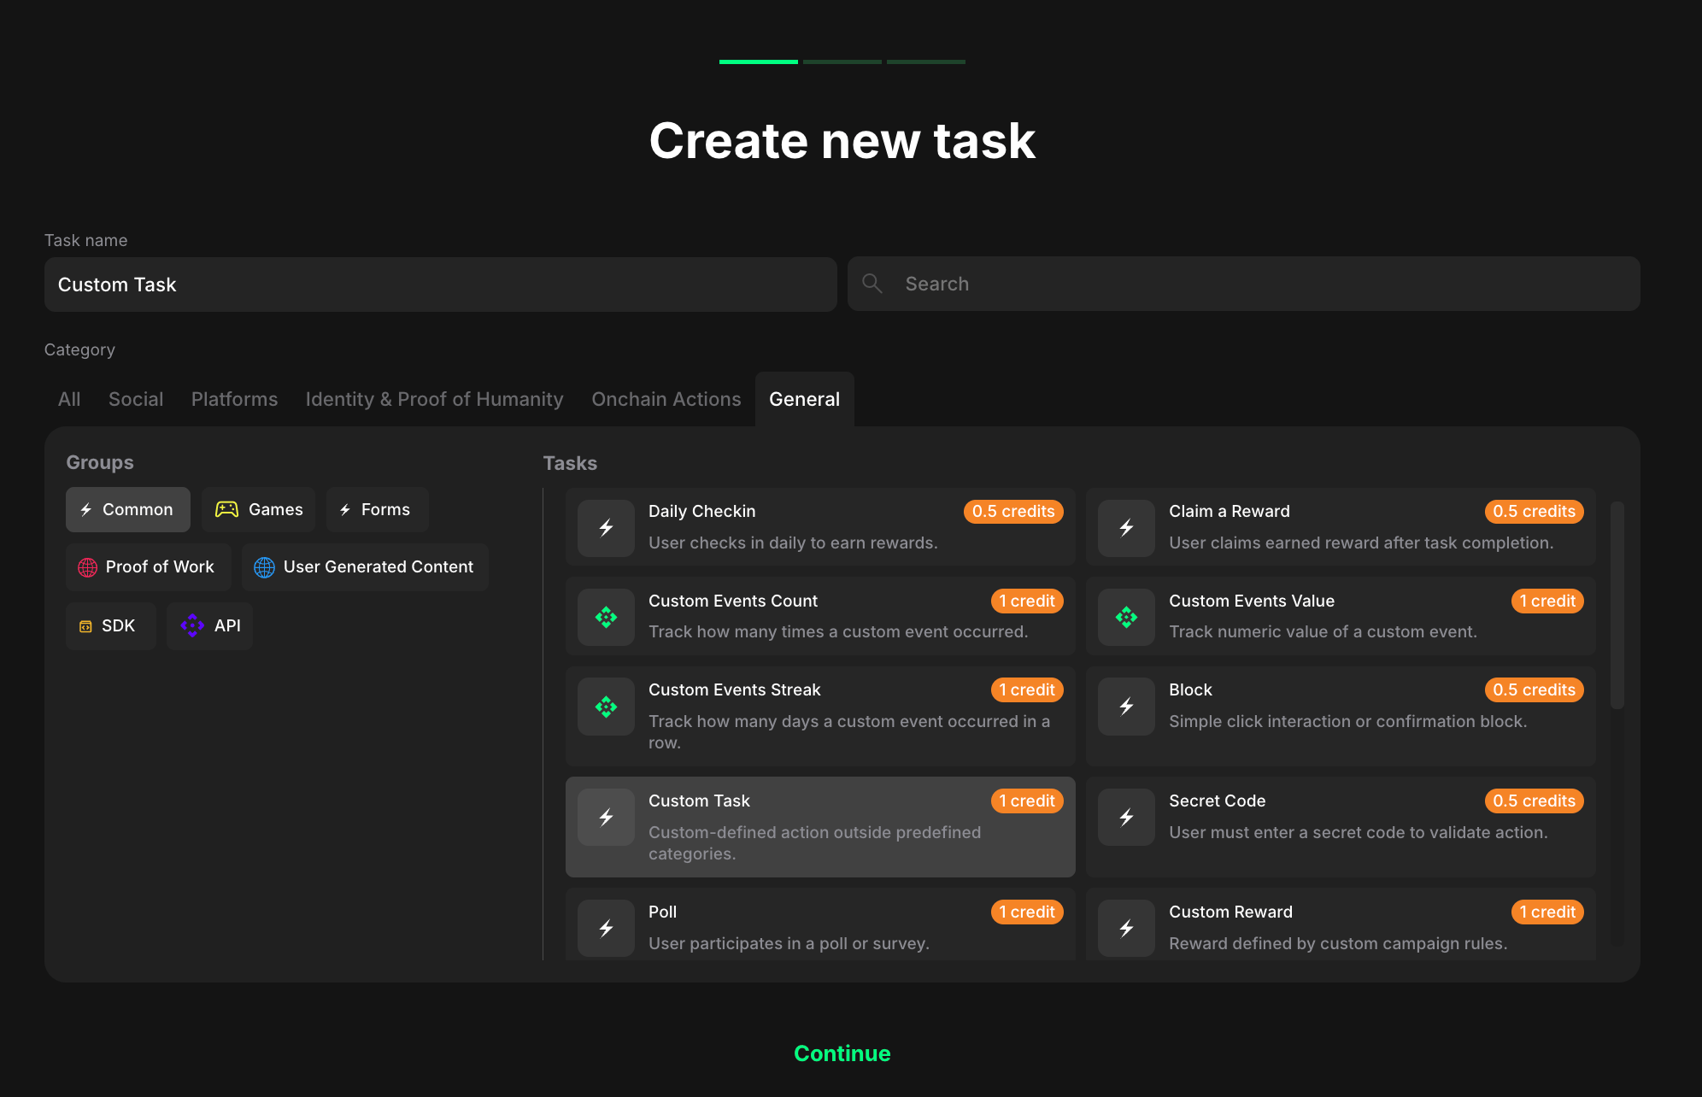Pick the Custom Events Streak title
Screen dimensions: 1702x1097
734,689
